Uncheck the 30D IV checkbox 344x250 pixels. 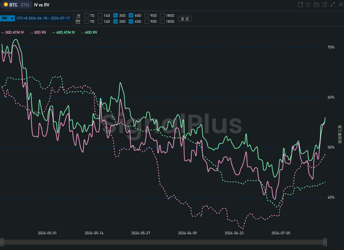(x=116, y=15)
